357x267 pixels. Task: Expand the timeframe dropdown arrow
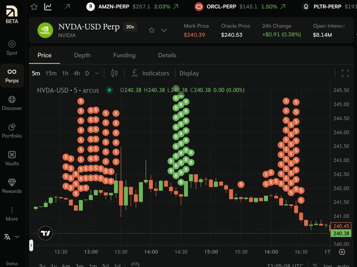(97, 73)
